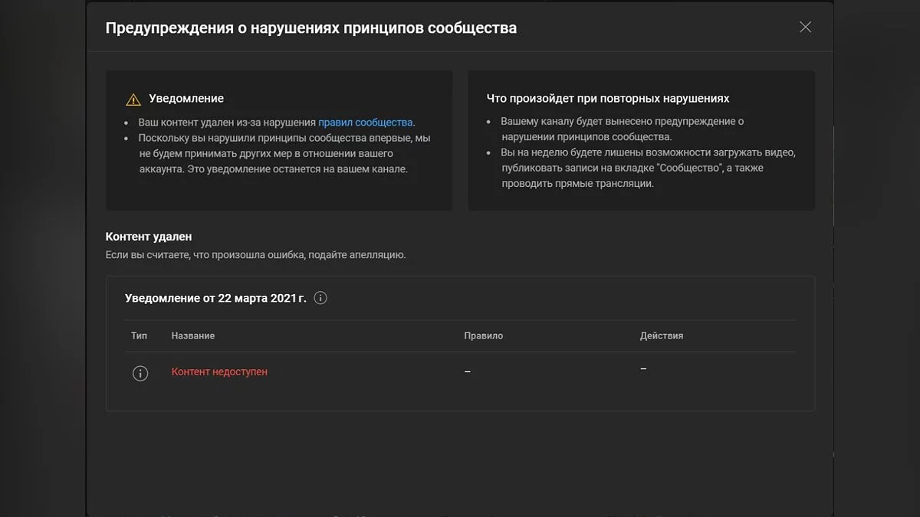Click the yellow warning triangle icon
The width and height of the screenshot is (920, 517).
click(133, 100)
